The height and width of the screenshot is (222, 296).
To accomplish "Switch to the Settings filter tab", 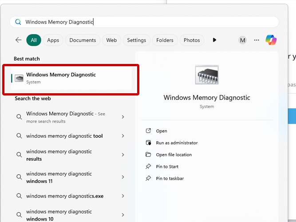I will [x=136, y=40].
